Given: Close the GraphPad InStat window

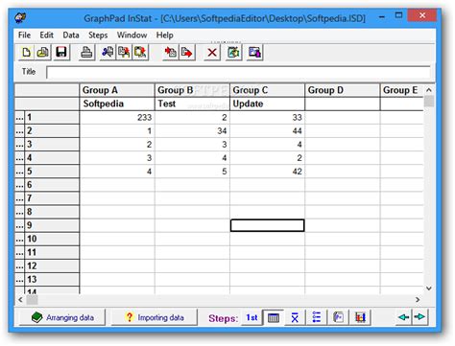Looking at the screenshot, I should point(422,15).
